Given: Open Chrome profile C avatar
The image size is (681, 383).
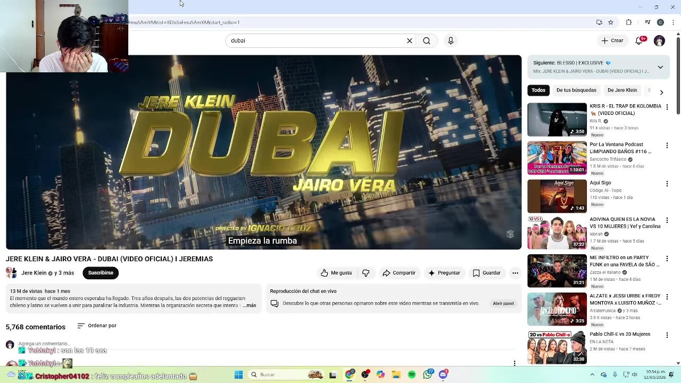Looking at the screenshot, I should pos(660,22).
